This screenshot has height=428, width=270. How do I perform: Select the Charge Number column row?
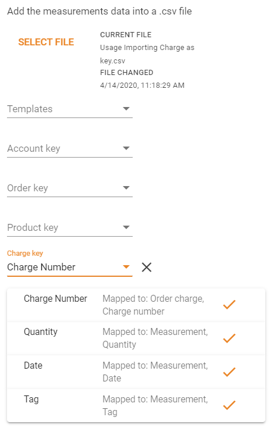tap(136, 305)
